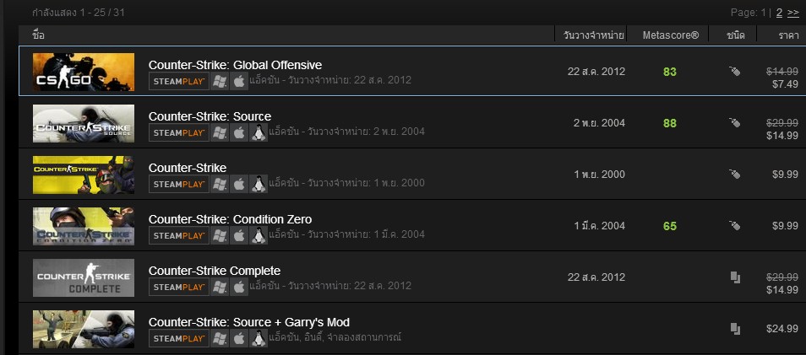Open Counter-Strike: Global Offensive title link

tap(235, 65)
